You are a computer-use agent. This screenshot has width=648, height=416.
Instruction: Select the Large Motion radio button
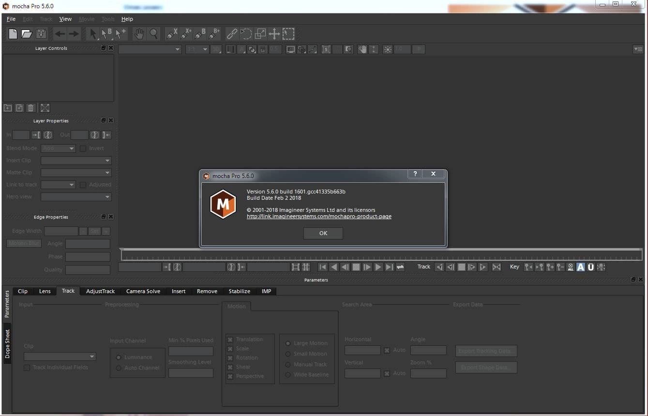tap(288, 343)
